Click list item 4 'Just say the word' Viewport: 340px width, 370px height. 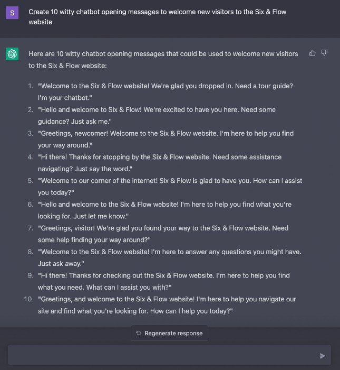(x=160, y=163)
